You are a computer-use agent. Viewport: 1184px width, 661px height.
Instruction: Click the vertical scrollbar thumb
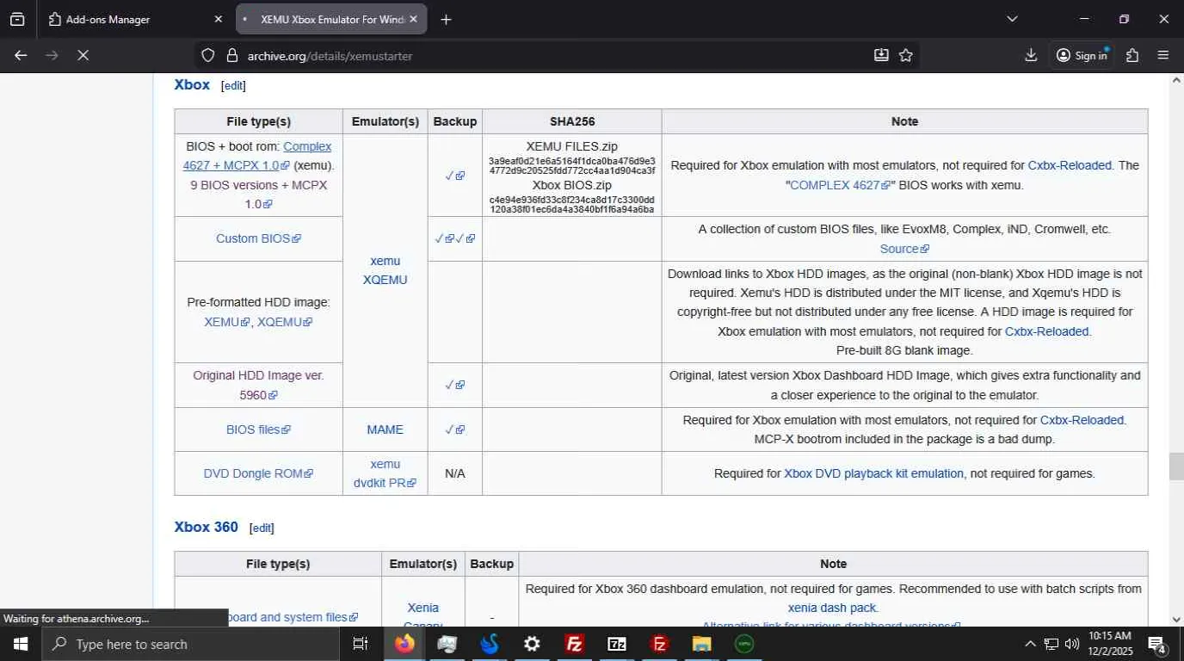point(1176,466)
